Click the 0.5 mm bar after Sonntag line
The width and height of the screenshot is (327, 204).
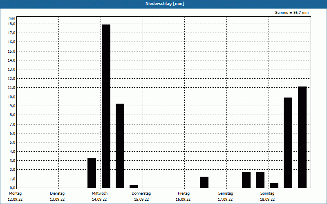[x=274, y=186]
